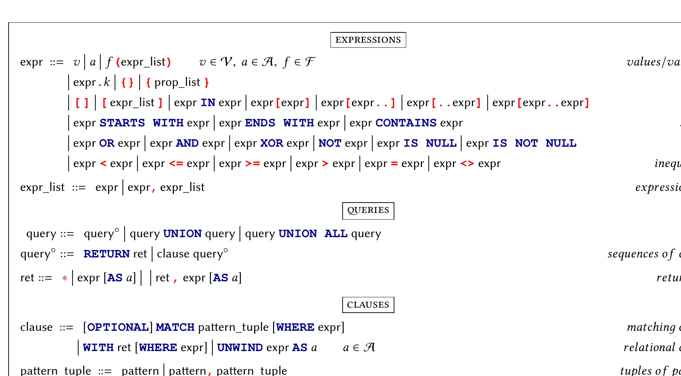Click the UNWIND keyword
This screenshot has width=681, height=376.
pos(240,348)
